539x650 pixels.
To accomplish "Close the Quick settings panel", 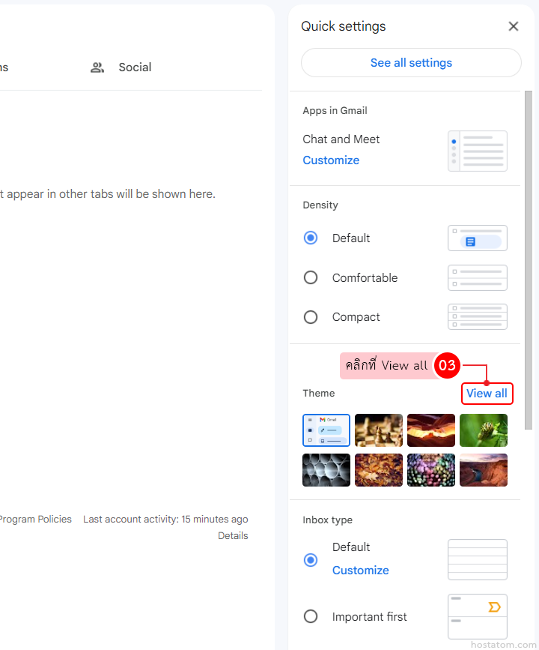I will tap(514, 26).
